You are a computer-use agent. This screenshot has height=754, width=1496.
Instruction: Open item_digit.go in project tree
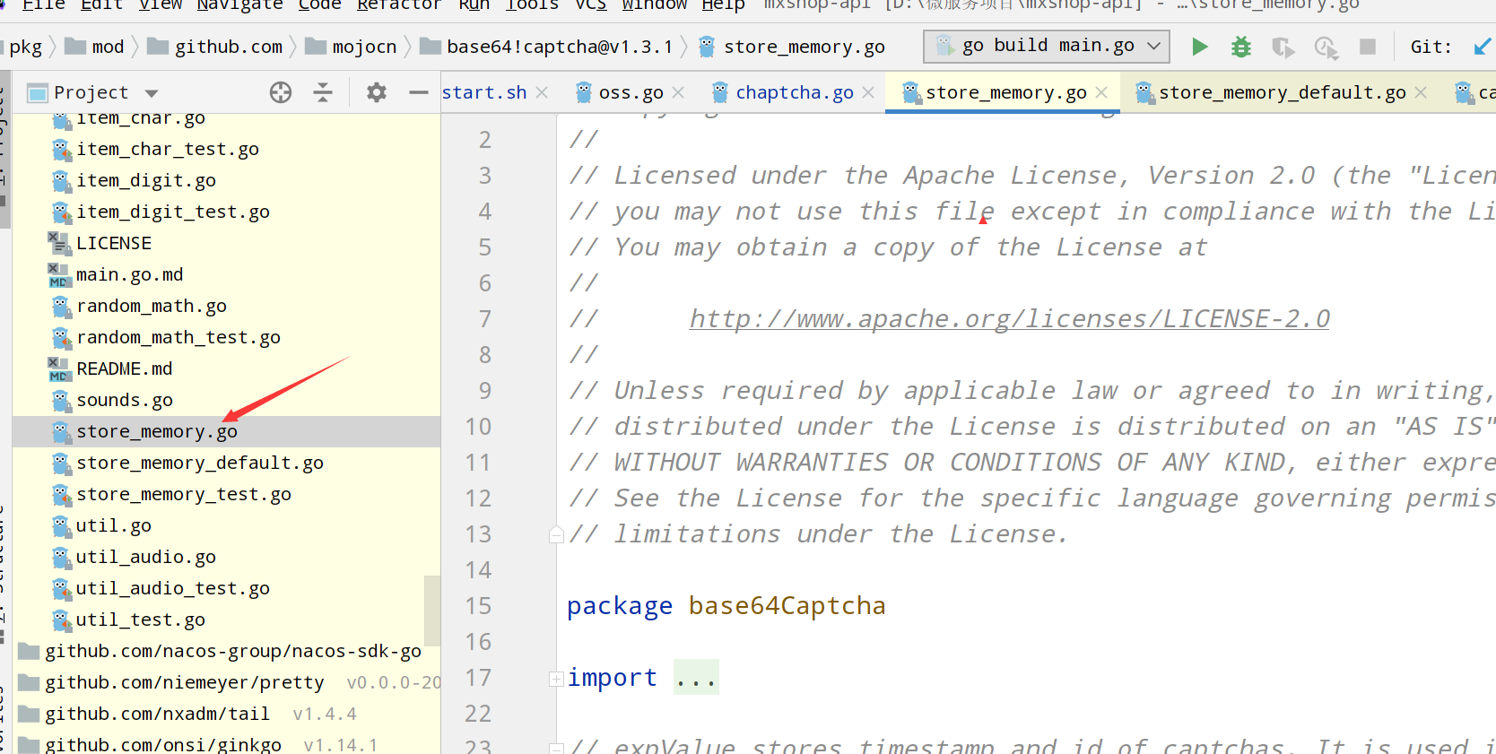[146, 180]
